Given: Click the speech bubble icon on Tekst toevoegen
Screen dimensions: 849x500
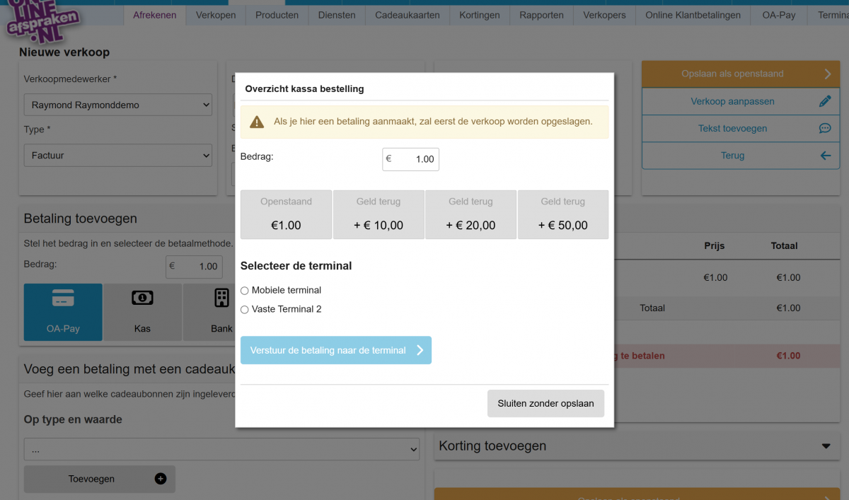Looking at the screenshot, I should [824, 128].
